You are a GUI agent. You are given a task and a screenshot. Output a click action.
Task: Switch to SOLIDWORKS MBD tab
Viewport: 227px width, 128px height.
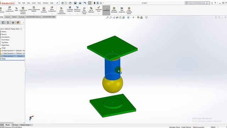tap(49, 17)
